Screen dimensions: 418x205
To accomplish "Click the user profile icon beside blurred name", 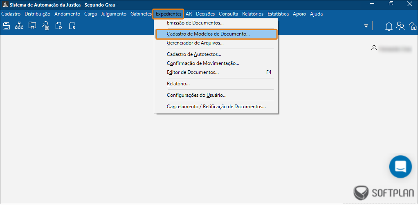I will point(374,48).
